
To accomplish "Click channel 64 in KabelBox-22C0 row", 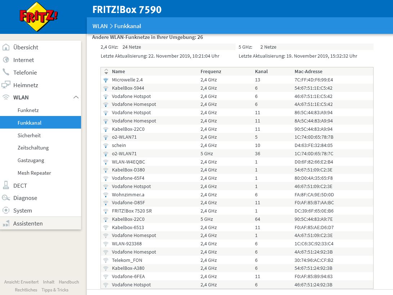I will 258,219.
